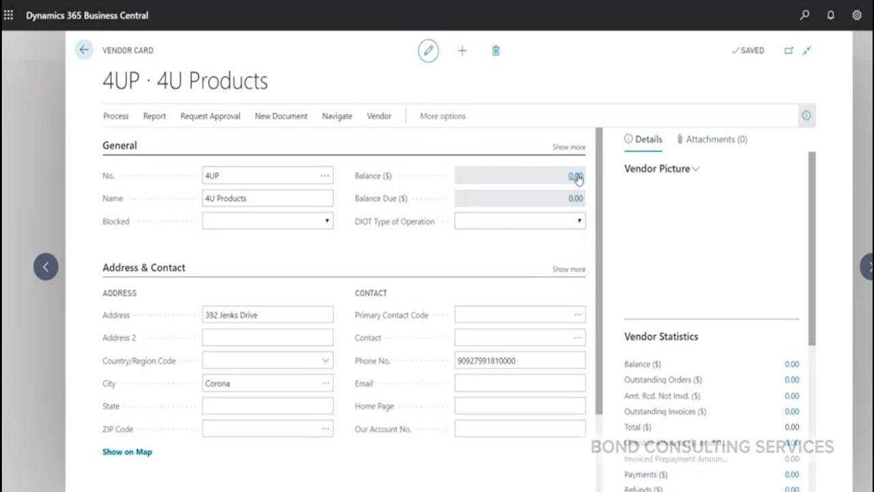Open the Vendor menu
This screenshot has width=874, height=492.
click(379, 116)
